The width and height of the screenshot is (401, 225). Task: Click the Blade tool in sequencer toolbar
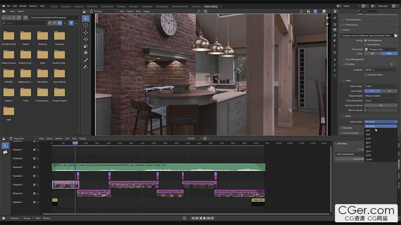coord(5,152)
